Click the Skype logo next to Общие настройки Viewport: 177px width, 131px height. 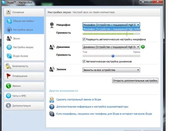pyautogui.click(x=9, y=21)
